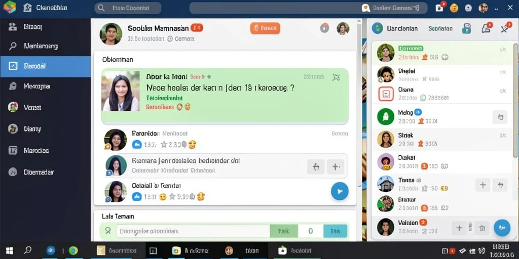Click the colorful cube app logo

coord(9,7)
